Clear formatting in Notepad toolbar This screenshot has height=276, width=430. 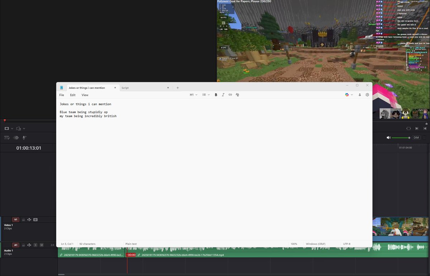pyautogui.click(x=237, y=95)
